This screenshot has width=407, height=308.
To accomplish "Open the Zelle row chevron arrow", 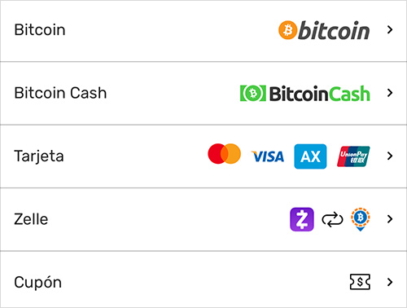I will tap(390, 219).
